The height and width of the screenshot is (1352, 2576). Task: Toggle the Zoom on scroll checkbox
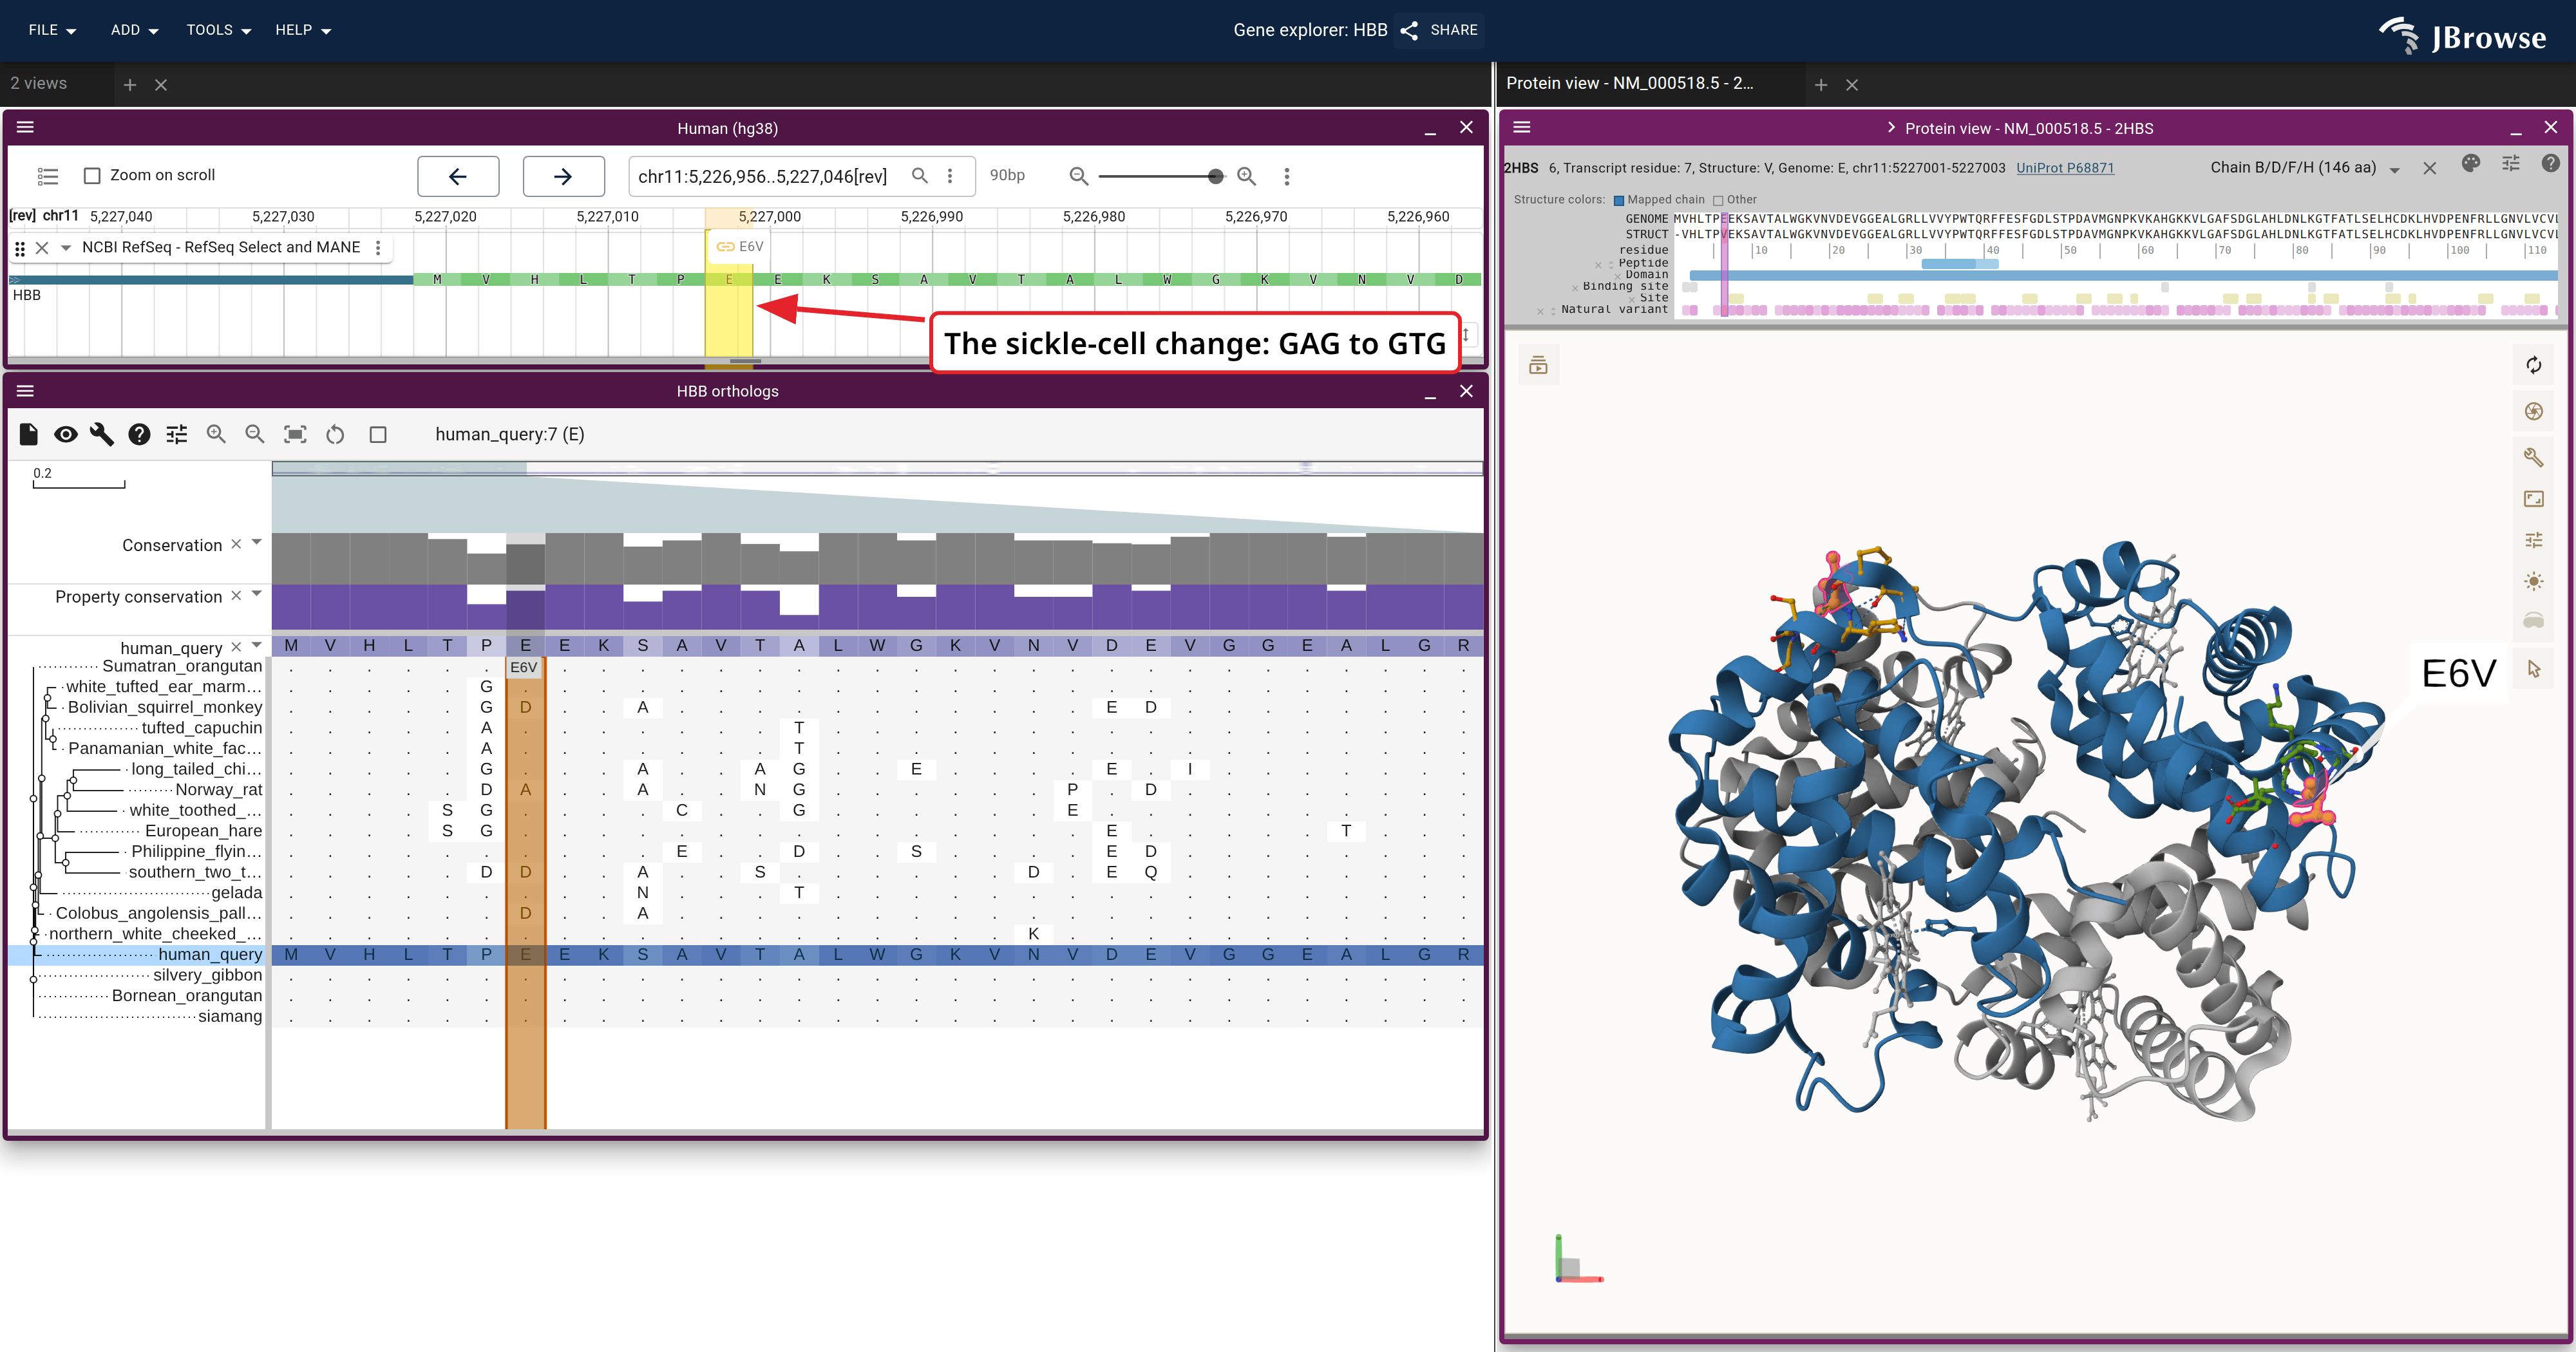coord(92,176)
